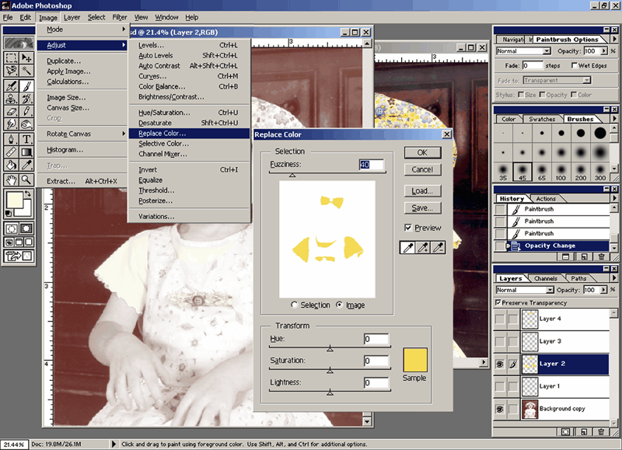622x450 pixels.
Task: Click the Eyedropper Plus tool in Replace Color
Action: click(x=424, y=246)
